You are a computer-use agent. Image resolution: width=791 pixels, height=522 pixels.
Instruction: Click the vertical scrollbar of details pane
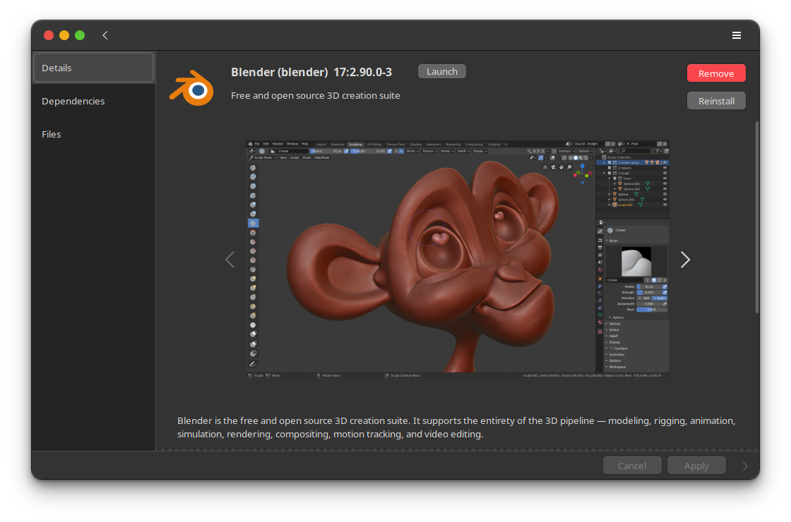756,217
